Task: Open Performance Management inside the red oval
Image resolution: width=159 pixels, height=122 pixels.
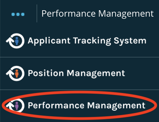Action: [x=87, y=106]
